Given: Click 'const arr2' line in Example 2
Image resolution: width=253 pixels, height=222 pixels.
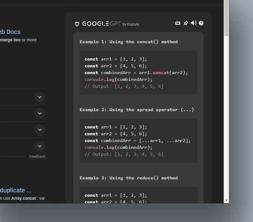Looking at the screenshot, I should point(116,134).
